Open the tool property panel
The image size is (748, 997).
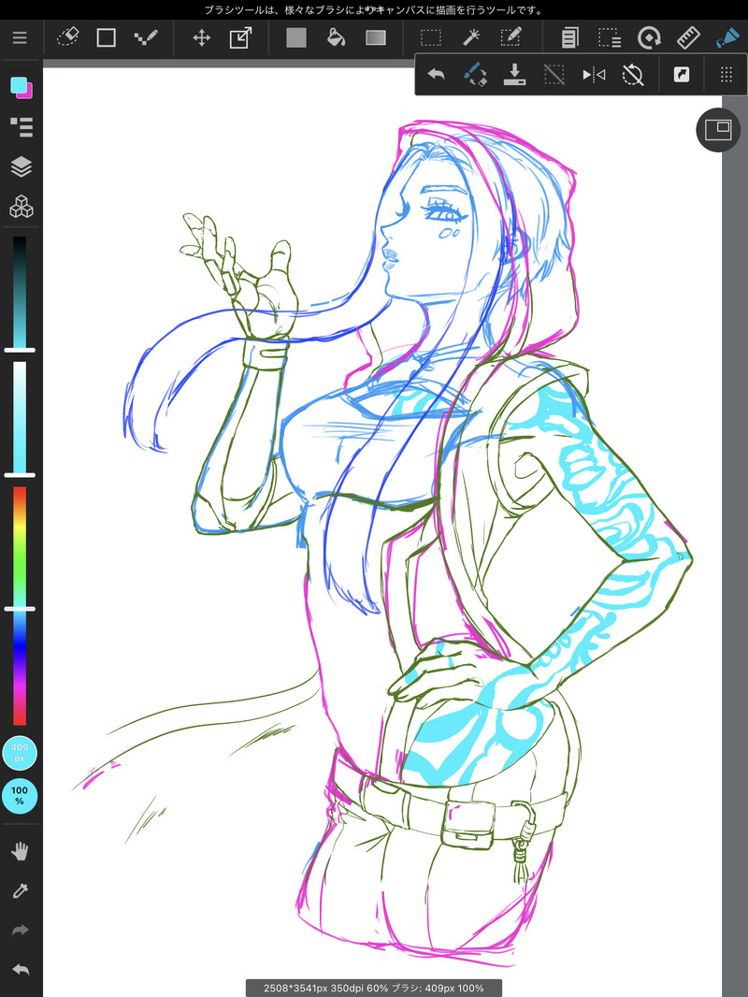(21, 127)
